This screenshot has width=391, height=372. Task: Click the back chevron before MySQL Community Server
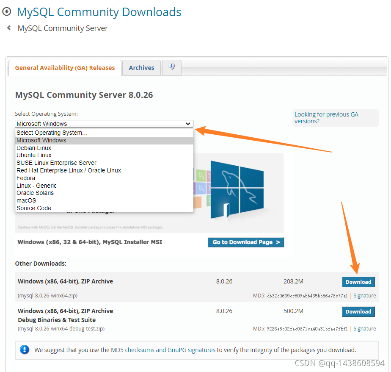pyautogui.click(x=9, y=28)
